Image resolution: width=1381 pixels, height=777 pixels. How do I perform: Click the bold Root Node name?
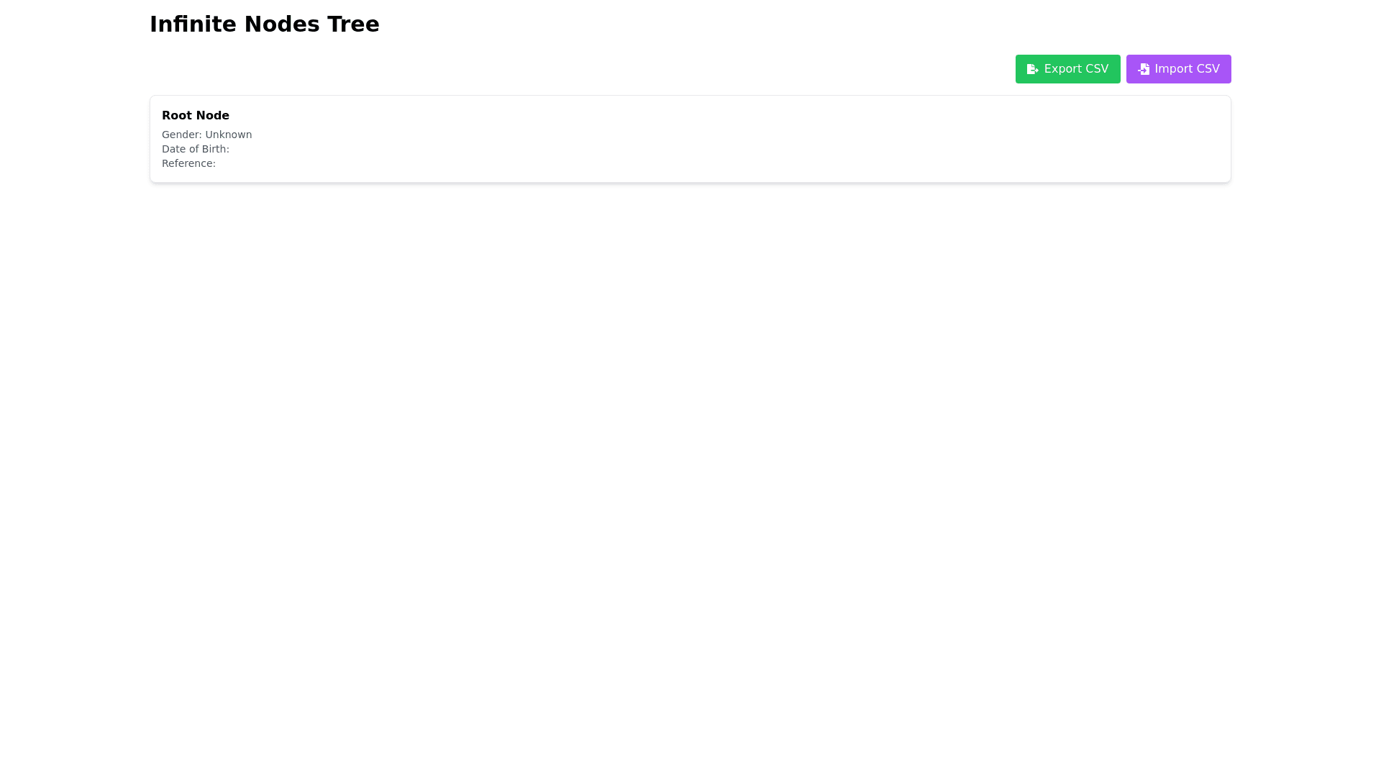(195, 115)
